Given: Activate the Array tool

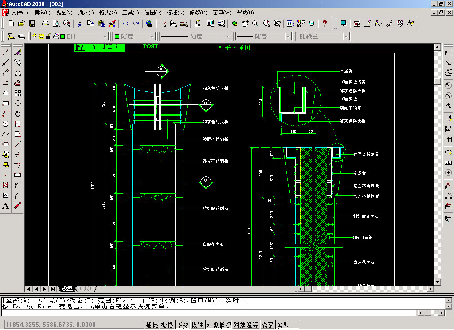Looking at the screenshot, I should (18, 93).
